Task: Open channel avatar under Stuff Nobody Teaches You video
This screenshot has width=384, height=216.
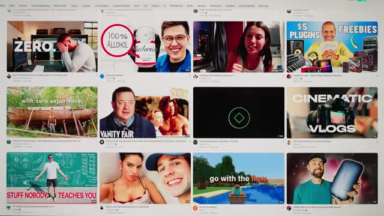Action: pyautogui.click(x=8, y=208)
